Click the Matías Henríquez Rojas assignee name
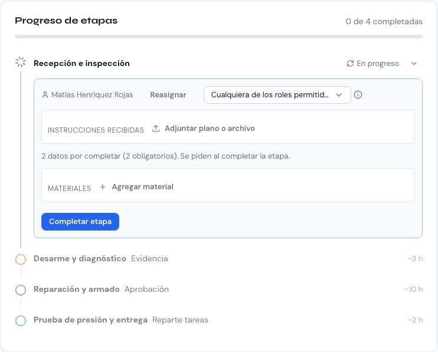438x352 pixels. tap(92, 95)
